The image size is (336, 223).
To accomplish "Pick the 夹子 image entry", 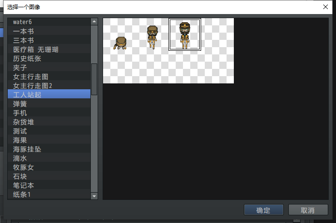I will pos(49,68).
